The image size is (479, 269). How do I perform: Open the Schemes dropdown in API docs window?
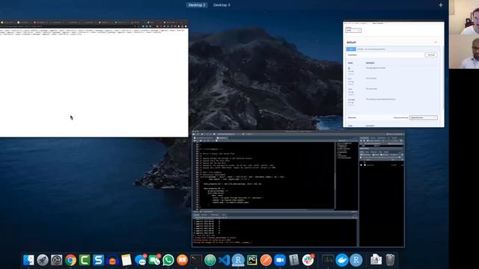click(353, 31)
